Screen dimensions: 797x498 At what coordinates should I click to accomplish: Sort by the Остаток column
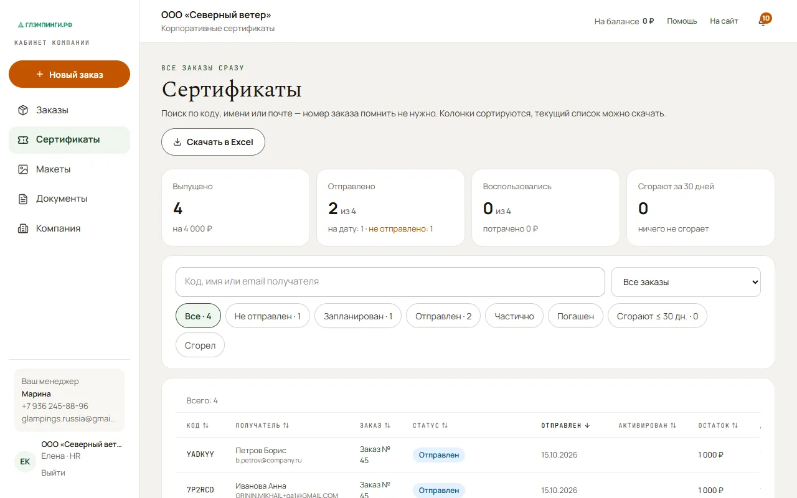(718, 426)
